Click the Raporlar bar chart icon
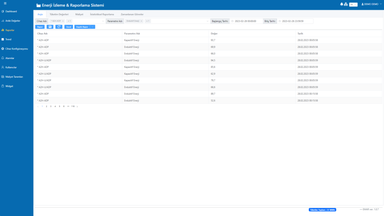The height and width of the screenshot is (216, 384). [x=3, y=30]
